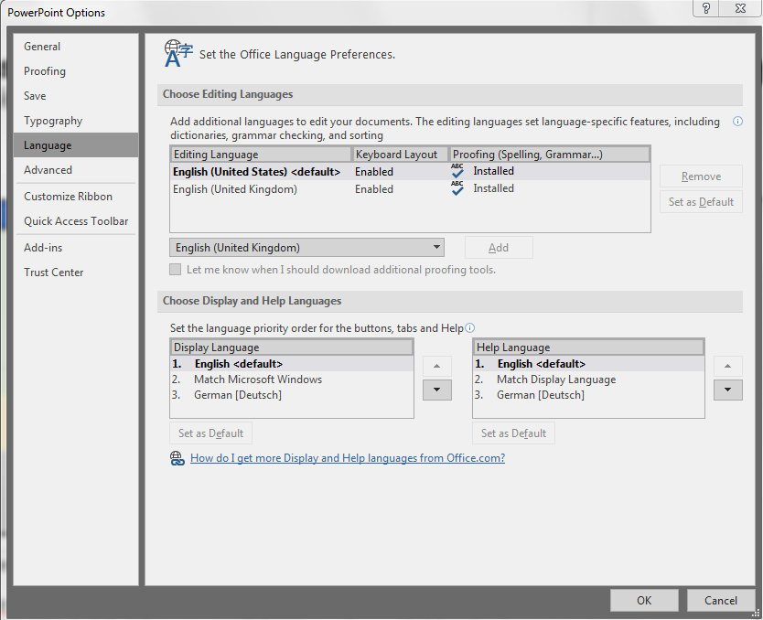Click the info icon beside editing languages description
Image resolution: width=763 pixels, height=620 pixels.
(x=737, y=122)
